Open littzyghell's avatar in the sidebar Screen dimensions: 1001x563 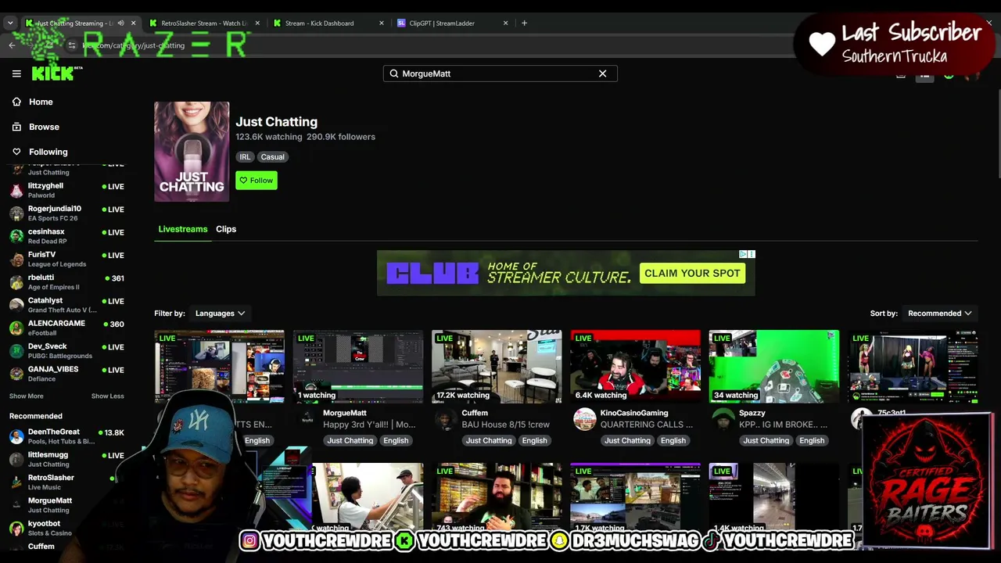point(16,191)
